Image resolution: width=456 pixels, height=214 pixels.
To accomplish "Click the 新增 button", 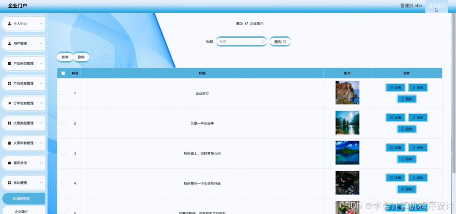I will (65, 57).
